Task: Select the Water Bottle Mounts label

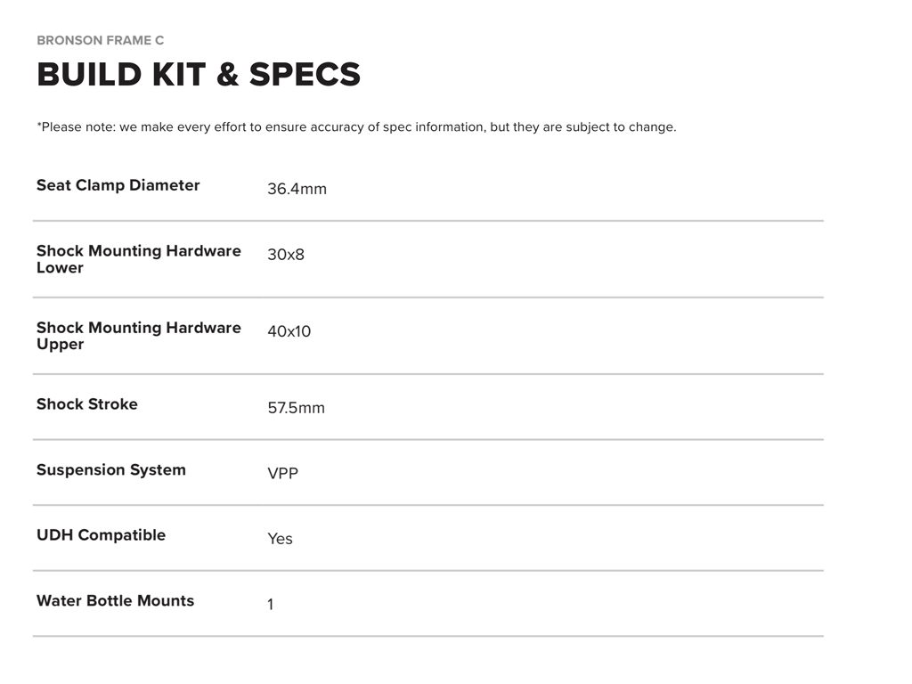Action: pos(115,601)
